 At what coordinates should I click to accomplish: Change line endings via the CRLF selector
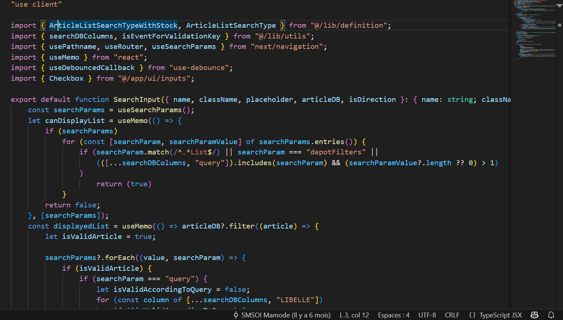click(x=452, y=315)
